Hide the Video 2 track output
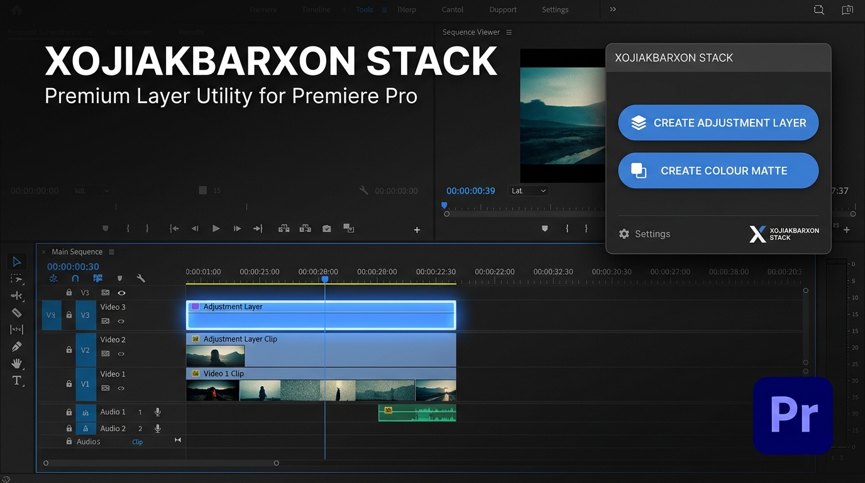This screenshot has height=483, width=865. [x=121, y=354]
